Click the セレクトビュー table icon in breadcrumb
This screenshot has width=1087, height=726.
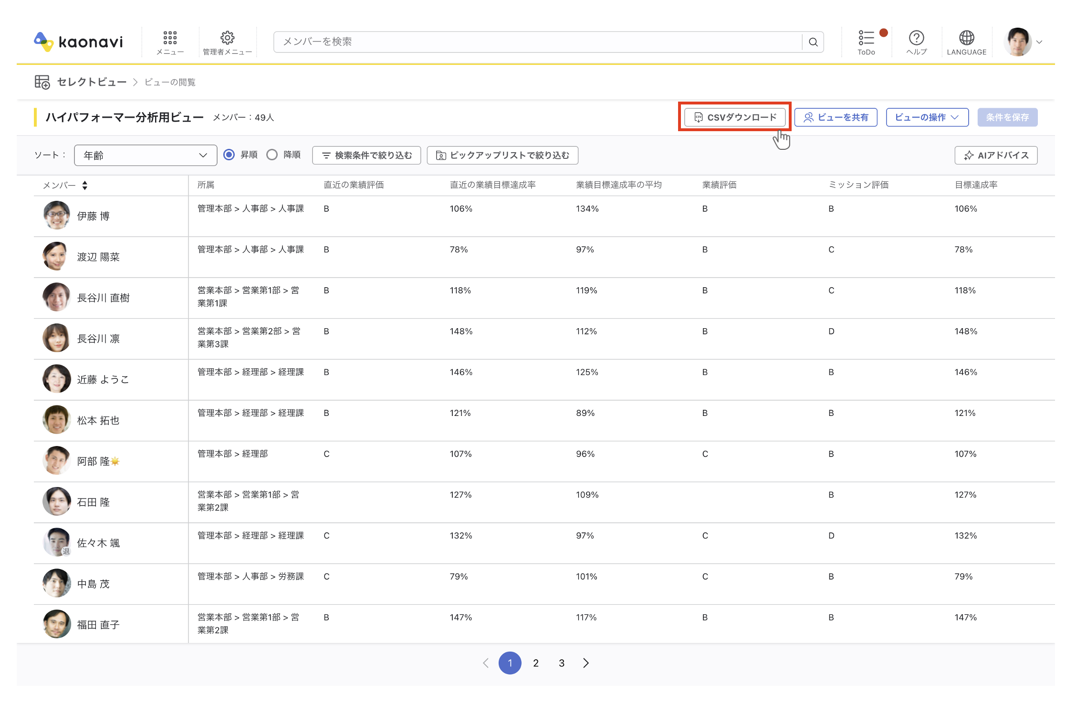pyautogui.click(x=42, y=82)
